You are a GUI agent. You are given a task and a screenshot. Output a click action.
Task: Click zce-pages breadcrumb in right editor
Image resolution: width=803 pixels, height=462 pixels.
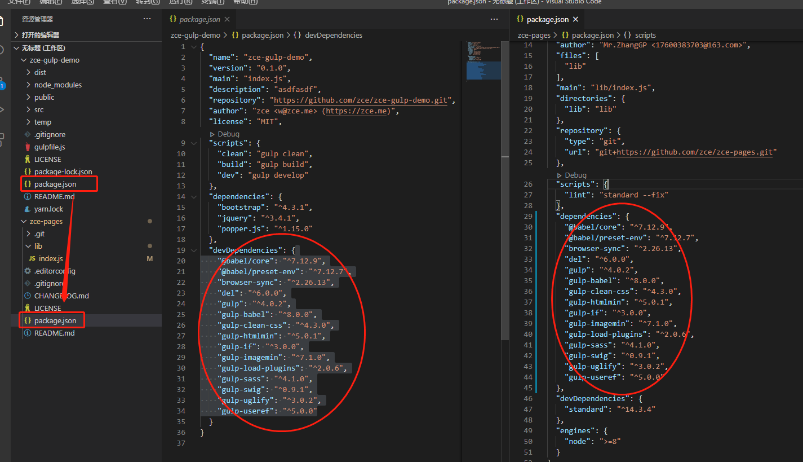tap(534, 35)
